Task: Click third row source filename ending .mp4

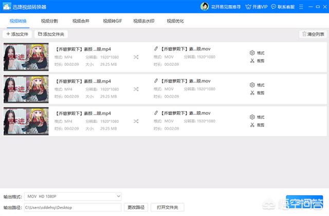Action: 83,114
